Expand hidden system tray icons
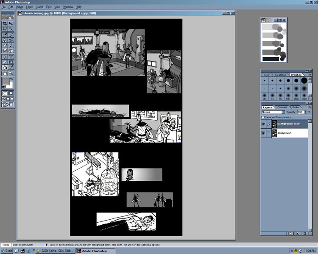318x254 pixels. (292, 251)
